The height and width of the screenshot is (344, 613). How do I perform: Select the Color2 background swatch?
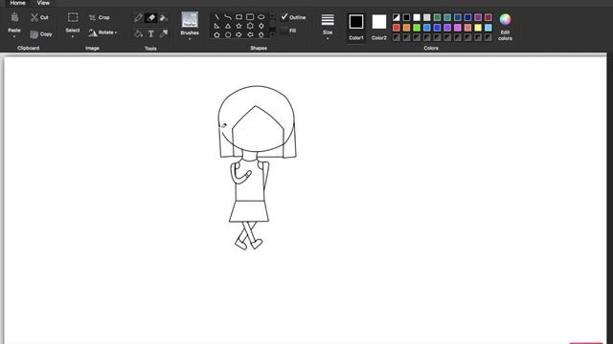click(x=379, y=22)
